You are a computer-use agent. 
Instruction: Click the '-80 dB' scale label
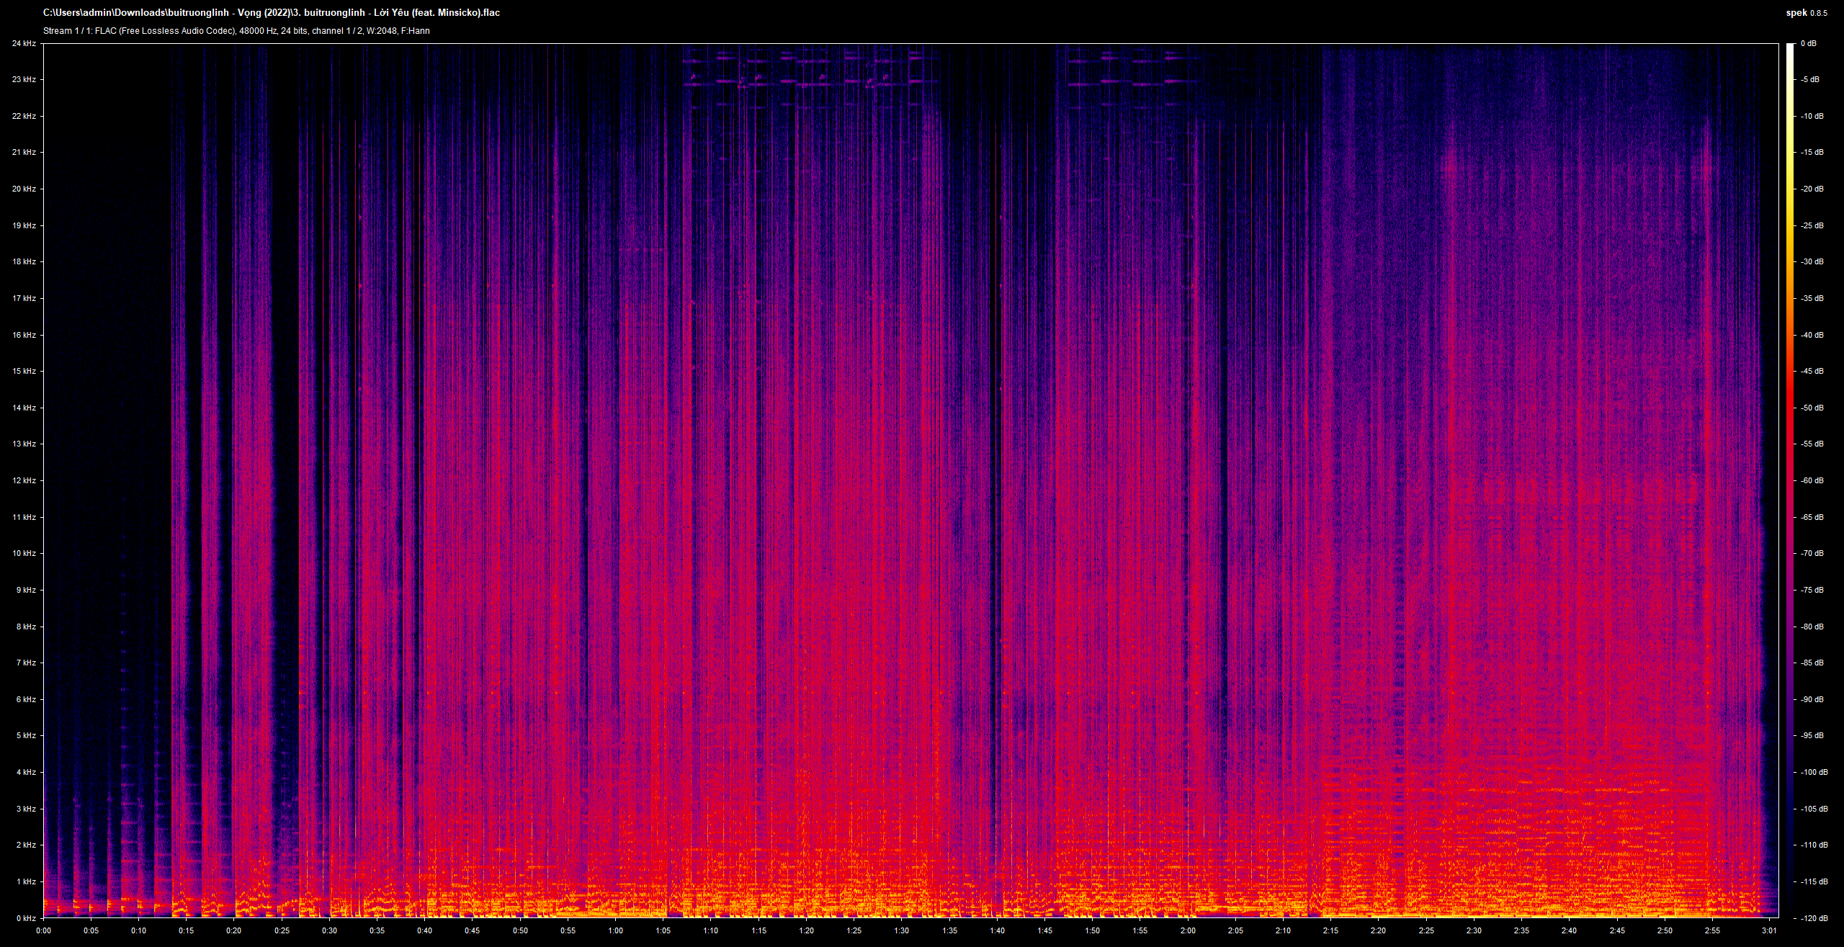pos(1812,627)
